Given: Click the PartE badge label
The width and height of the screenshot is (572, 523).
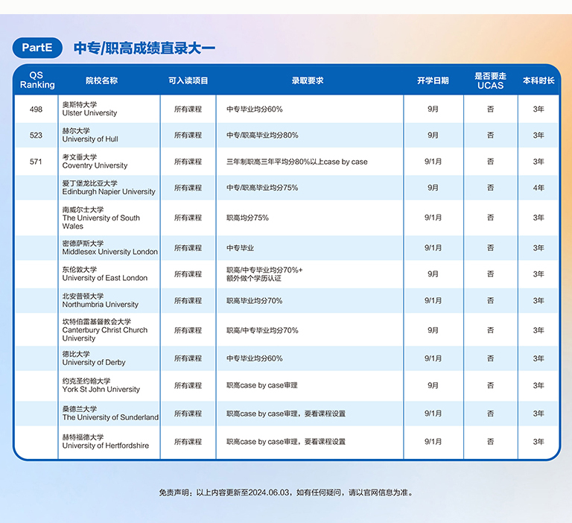Looking at the screenshot, I should point(37,48).
